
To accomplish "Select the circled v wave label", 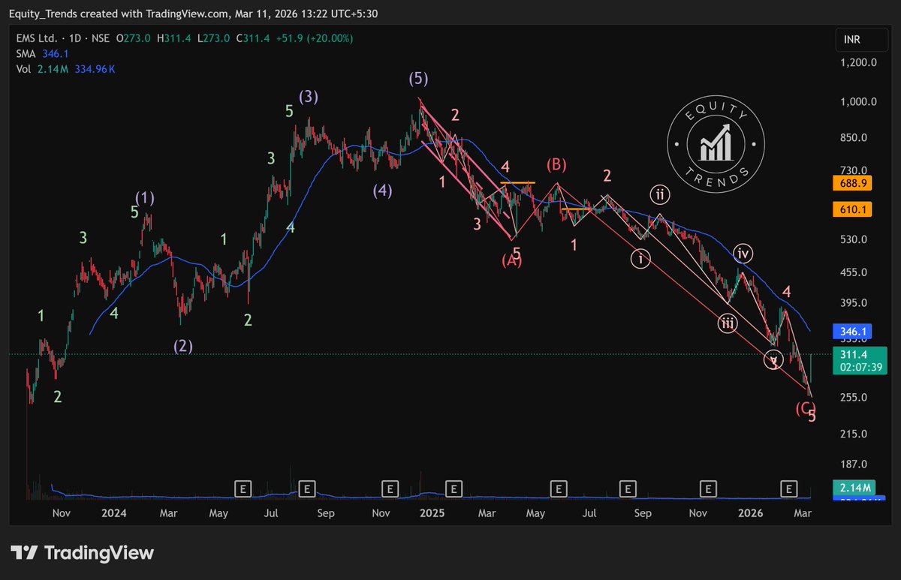I will (773, 360).
